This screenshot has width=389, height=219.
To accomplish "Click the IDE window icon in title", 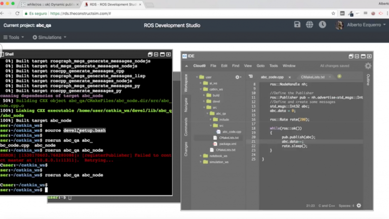I will click(x=184, y=56).
